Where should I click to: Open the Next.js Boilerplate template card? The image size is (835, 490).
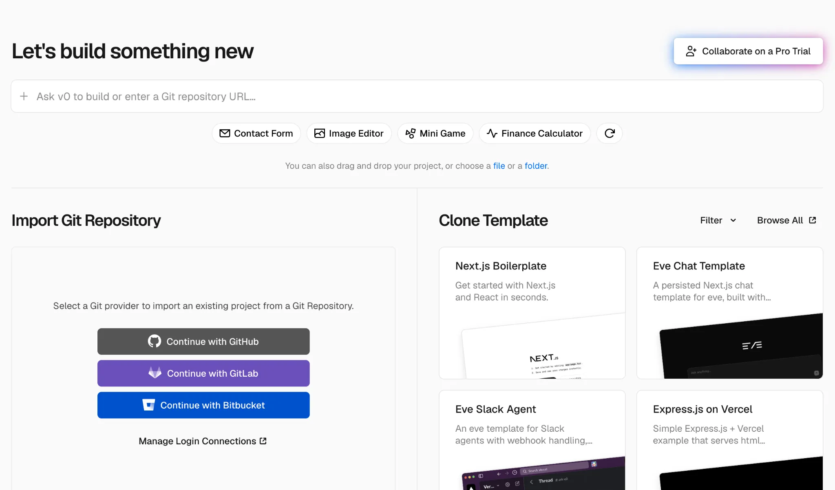[532, 313]
